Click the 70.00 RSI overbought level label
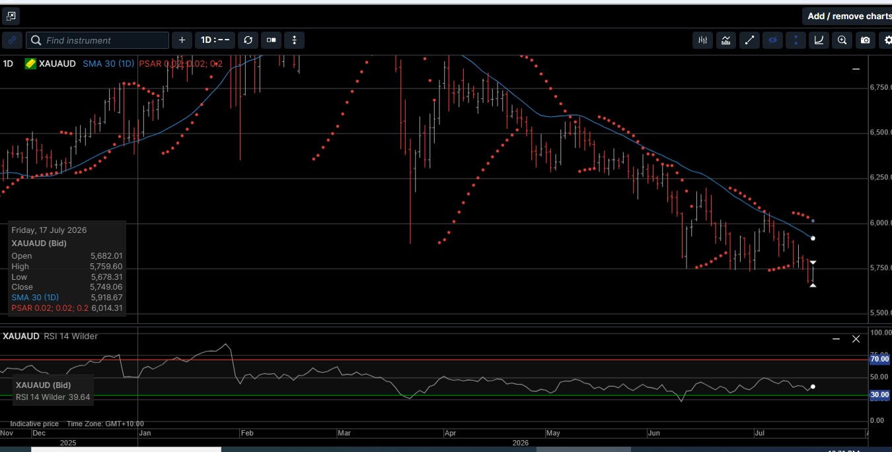This screenshot has width=892, height=452. pos(879,359)
